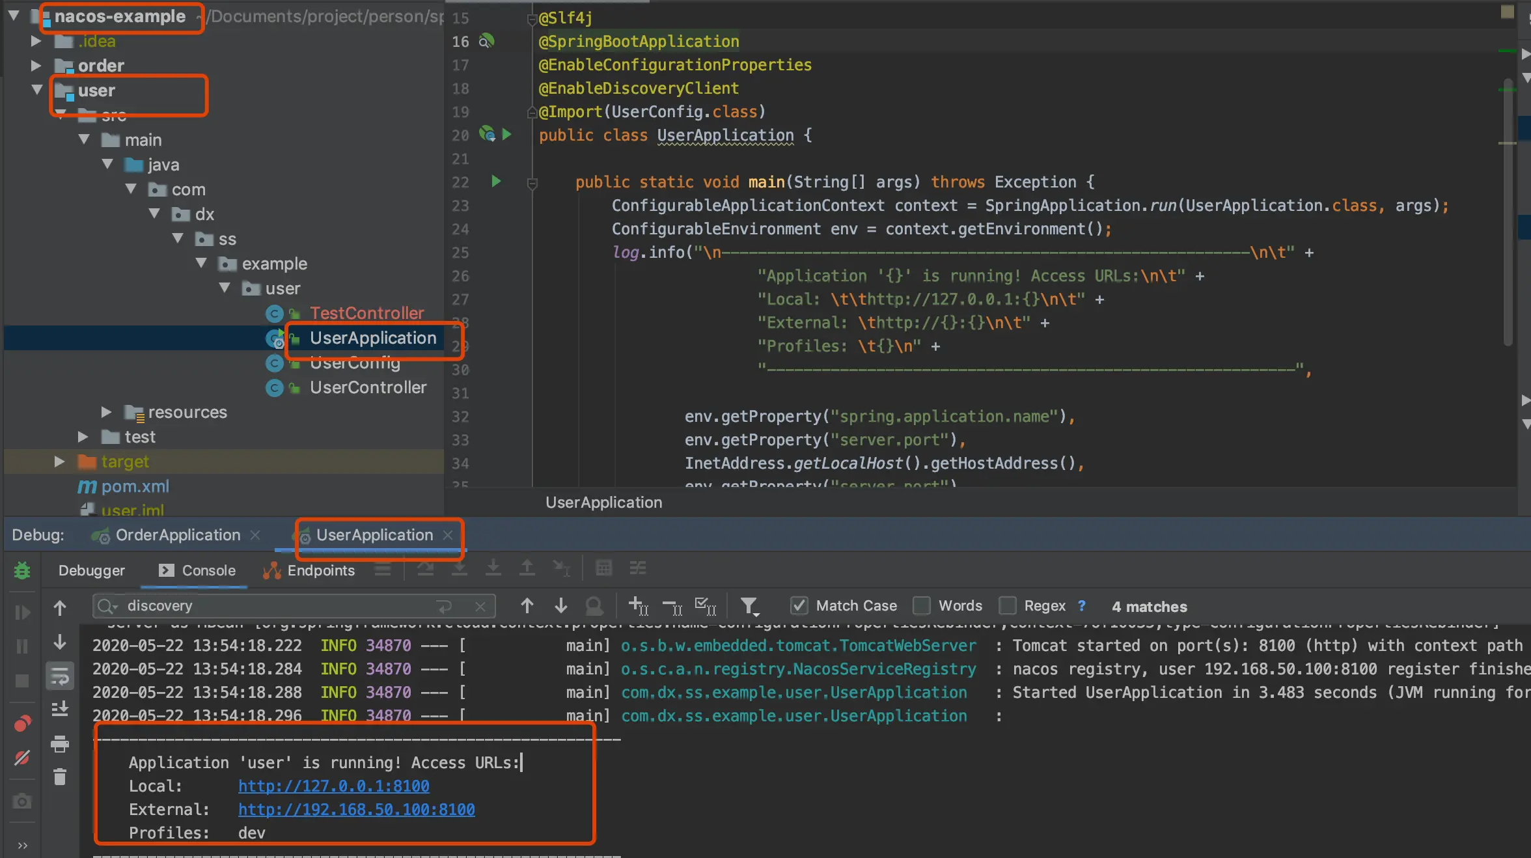Viewport: 1531px width, 858px height.
Task: Click the soft-wrap toggle in the console gutter
Action: 60,676
